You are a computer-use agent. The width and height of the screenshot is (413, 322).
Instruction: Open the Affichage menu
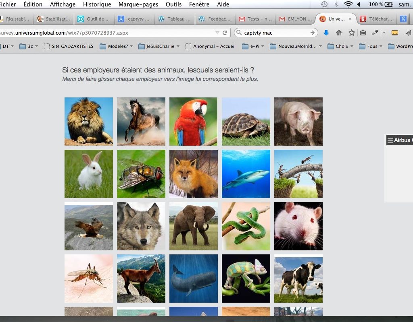click(x=63, y=4)
